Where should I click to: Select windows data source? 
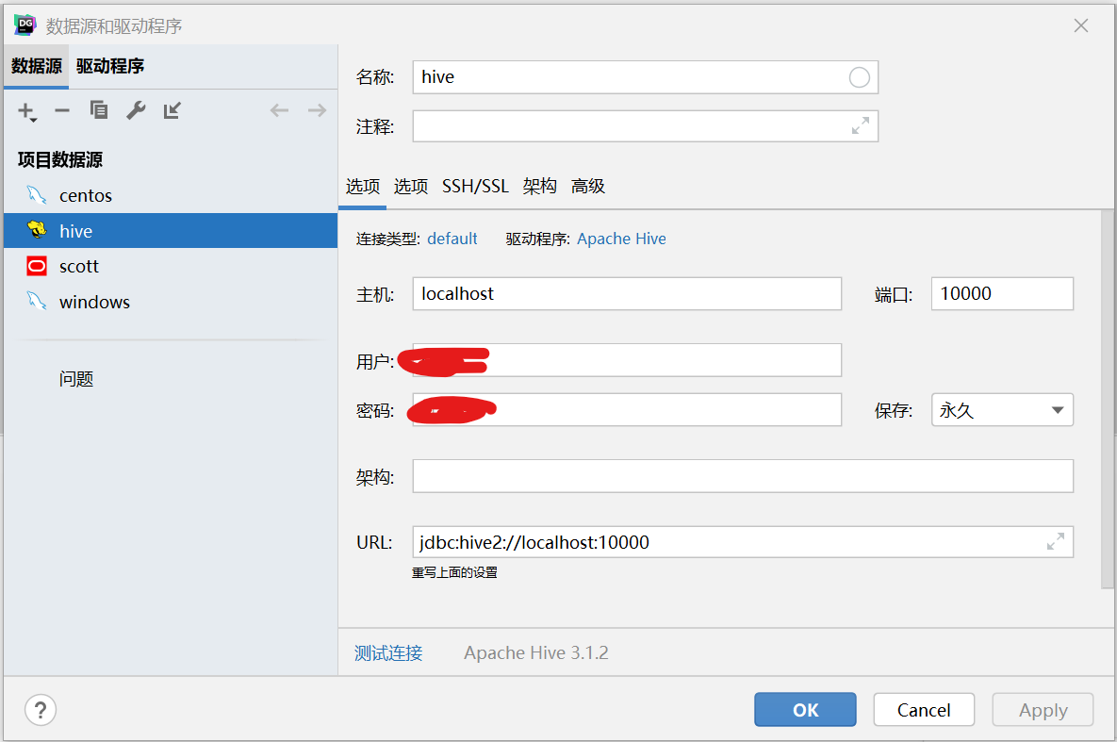point(171,302)
